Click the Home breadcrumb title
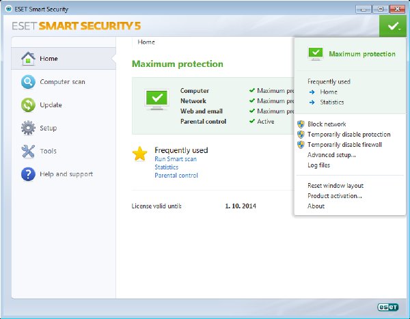 click(146, 42)
